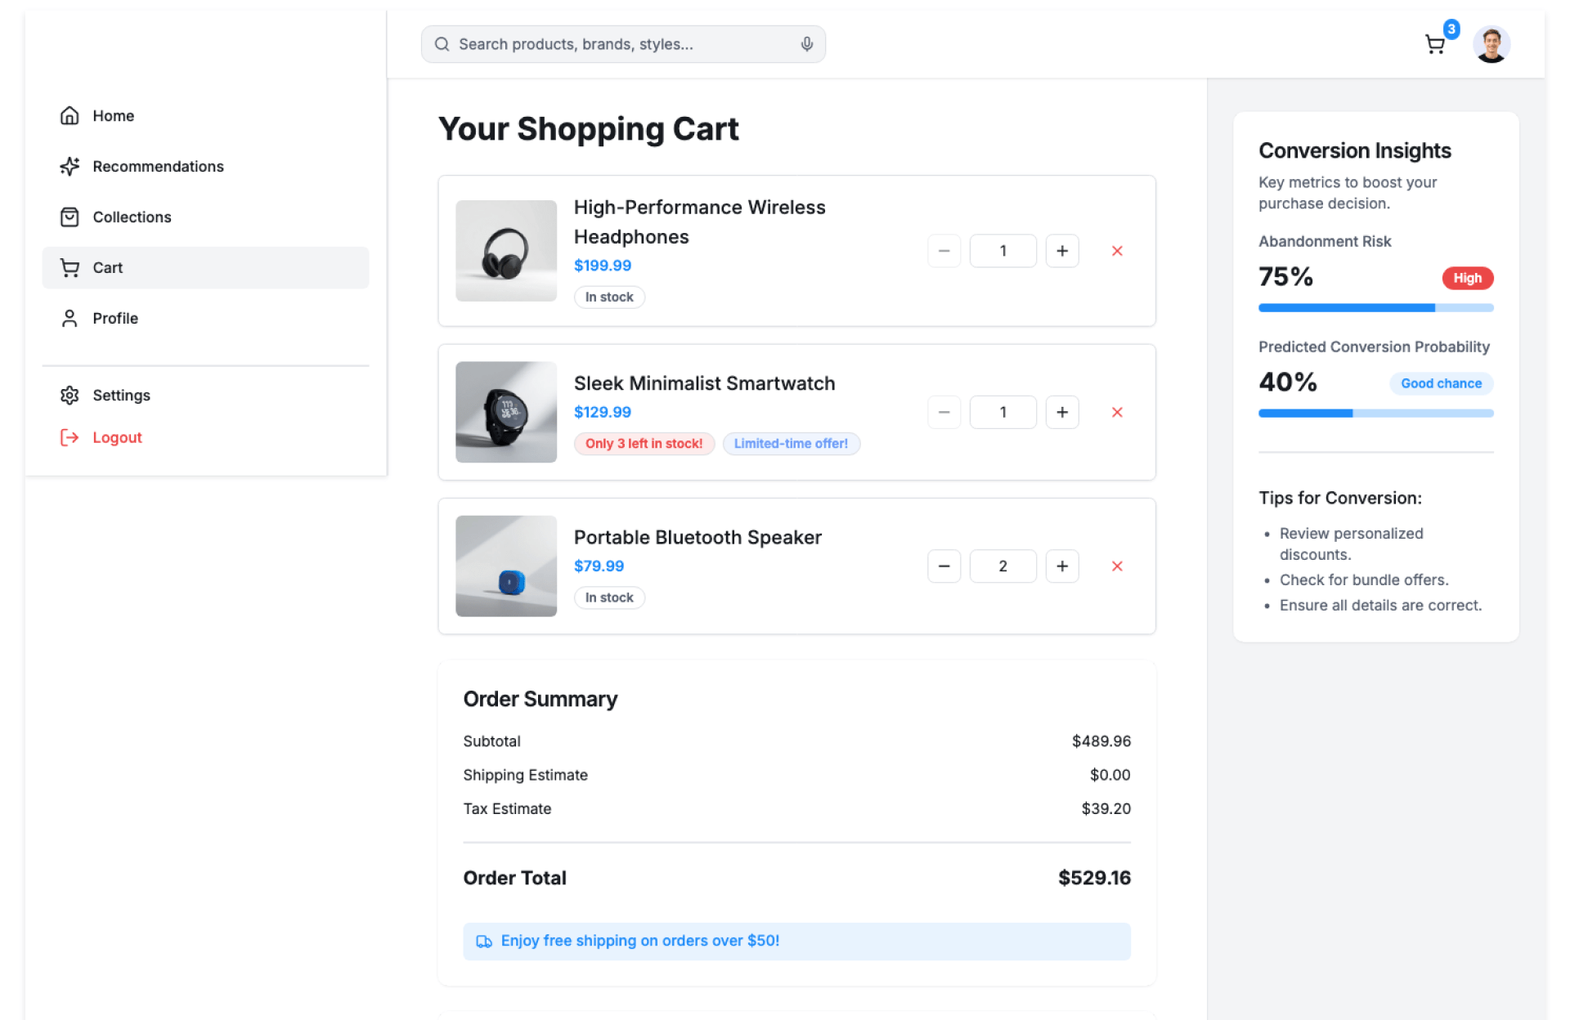This screenshot has width=1570, height=1020.
Task: Go to Home in sidebar
Action: tap(113, 116)
